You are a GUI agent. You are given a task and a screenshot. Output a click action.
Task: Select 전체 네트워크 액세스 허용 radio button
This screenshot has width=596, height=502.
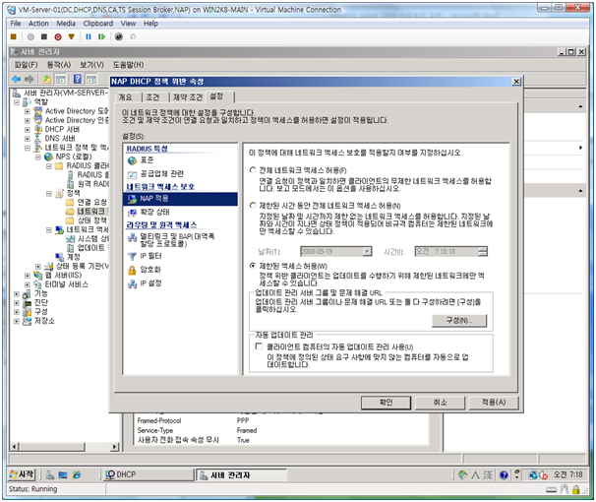(x=253, y=170)
